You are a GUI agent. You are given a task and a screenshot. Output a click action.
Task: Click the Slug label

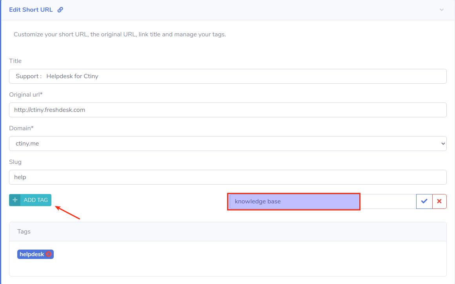pos(15,162)
